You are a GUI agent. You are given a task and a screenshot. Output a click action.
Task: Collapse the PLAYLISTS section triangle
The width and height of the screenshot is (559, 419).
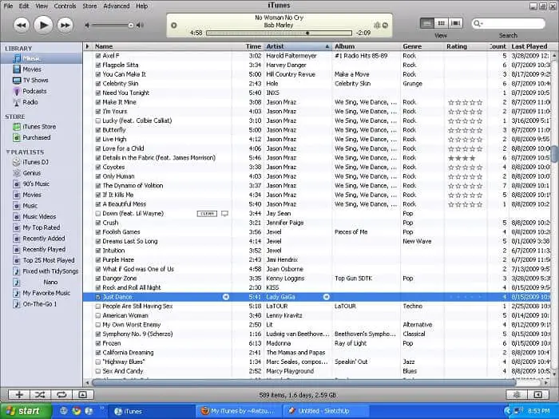click(x=8, y=152)
